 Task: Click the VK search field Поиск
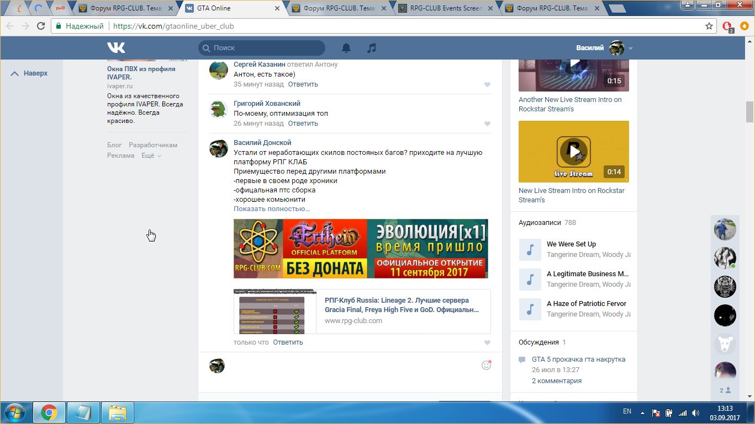pyautogui.click(x=262, y=48)
